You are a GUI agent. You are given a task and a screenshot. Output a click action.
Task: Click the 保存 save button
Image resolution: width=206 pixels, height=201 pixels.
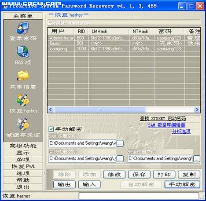click(139, 175)
